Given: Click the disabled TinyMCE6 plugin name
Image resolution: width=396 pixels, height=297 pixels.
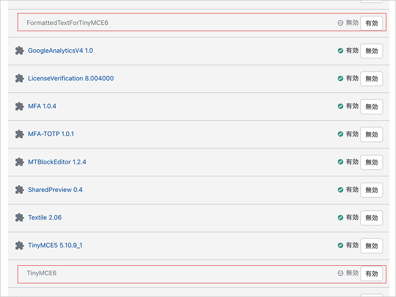Looking at the screenshot, I should click(42, 273).
